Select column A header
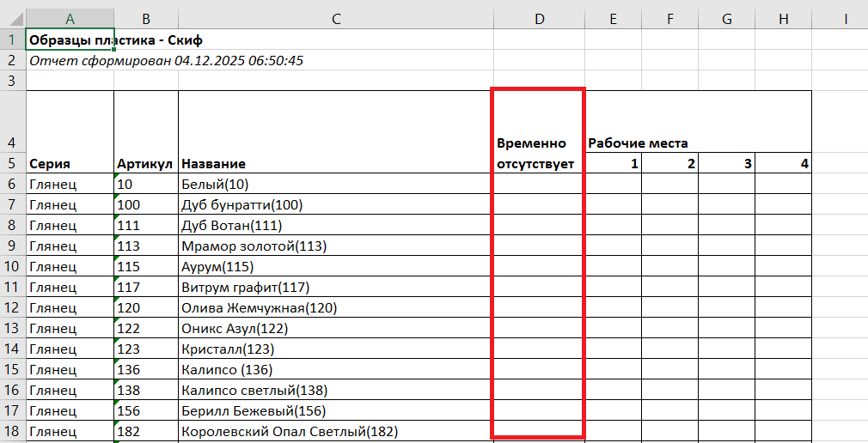Image resolution: width=868 pixels, height=443 pixels. [70, 19]
